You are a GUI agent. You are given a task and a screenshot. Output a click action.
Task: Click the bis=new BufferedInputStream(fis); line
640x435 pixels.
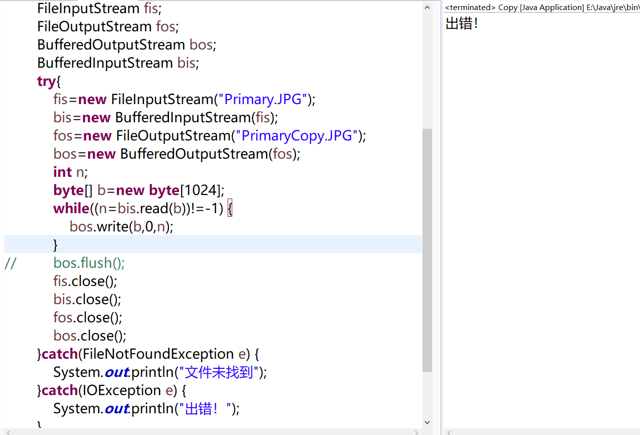tap(166, 117)
